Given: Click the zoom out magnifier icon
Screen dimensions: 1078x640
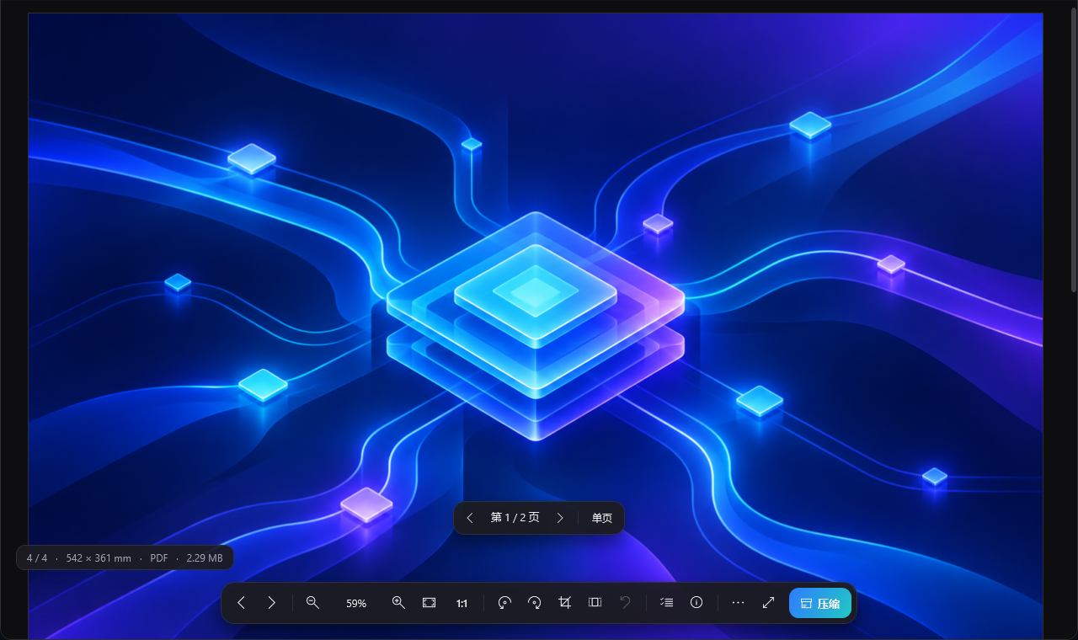Looking at the screenshot, I should 312,603.
